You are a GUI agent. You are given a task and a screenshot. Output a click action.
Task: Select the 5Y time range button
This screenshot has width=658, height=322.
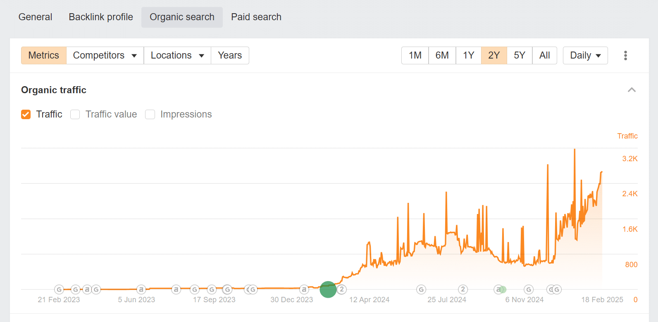coord(520,56)
